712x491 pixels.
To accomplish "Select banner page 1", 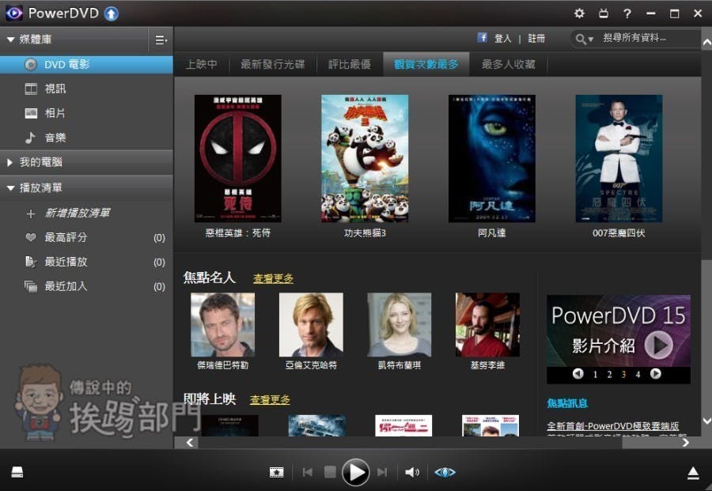I will click(595, 374).
